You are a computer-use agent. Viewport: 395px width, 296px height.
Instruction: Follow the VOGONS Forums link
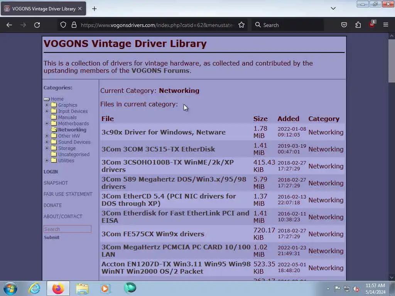160,71
